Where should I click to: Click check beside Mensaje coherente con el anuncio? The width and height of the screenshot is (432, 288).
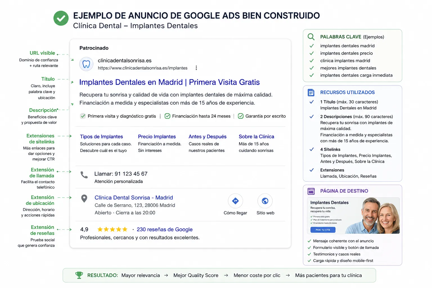pyautogui.click(x=309, y=241)
